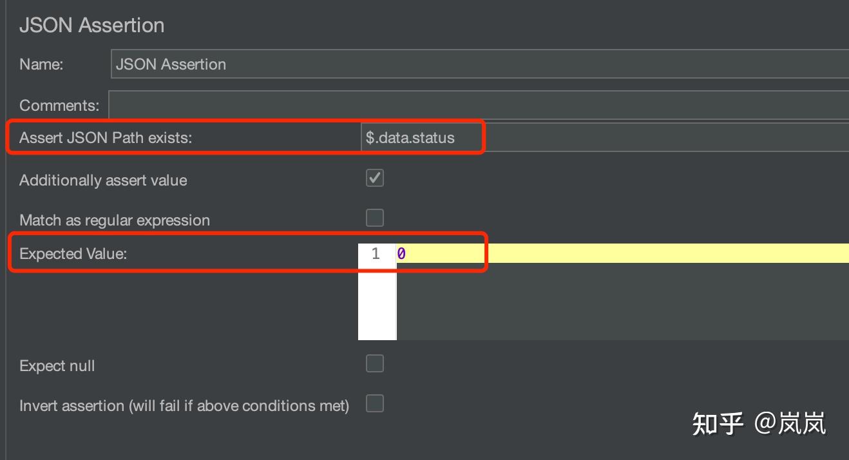Click into the Name field containing JSON Assertion
849x460 pixels.
click(479, 64)
